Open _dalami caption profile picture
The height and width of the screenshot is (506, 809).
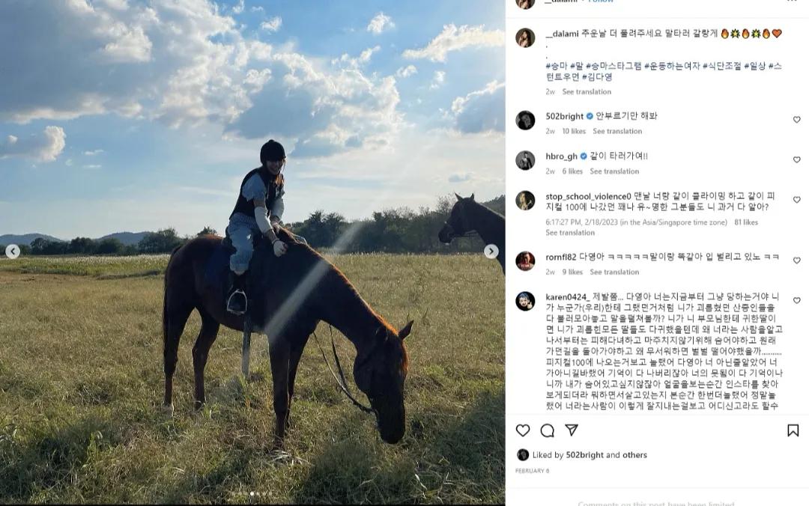(525, 37)
